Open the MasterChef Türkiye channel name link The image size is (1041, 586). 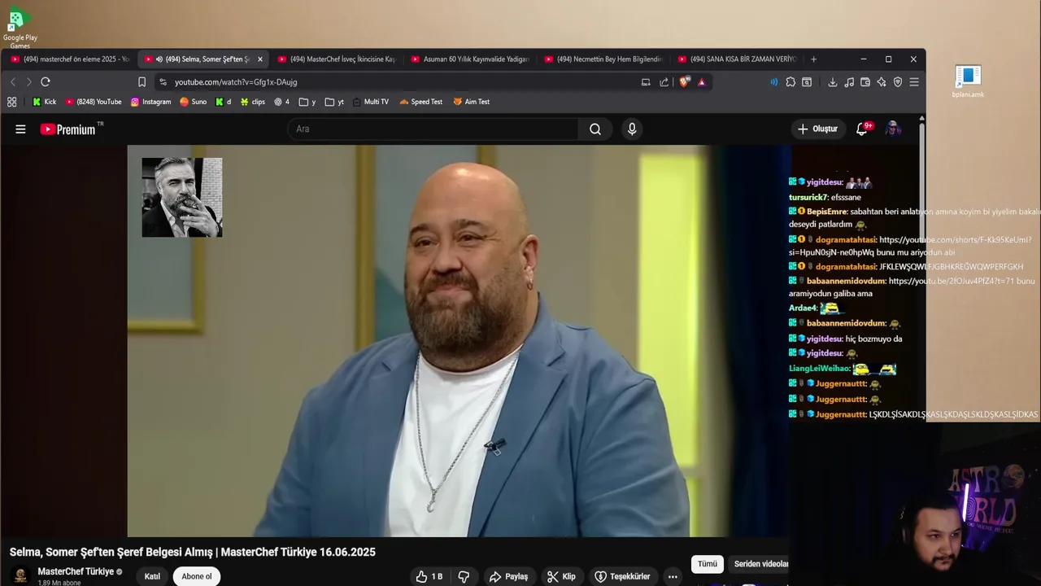(x=76, y=571)
